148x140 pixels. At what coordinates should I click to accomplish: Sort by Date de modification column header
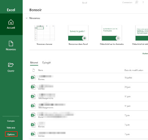(134, 70)
